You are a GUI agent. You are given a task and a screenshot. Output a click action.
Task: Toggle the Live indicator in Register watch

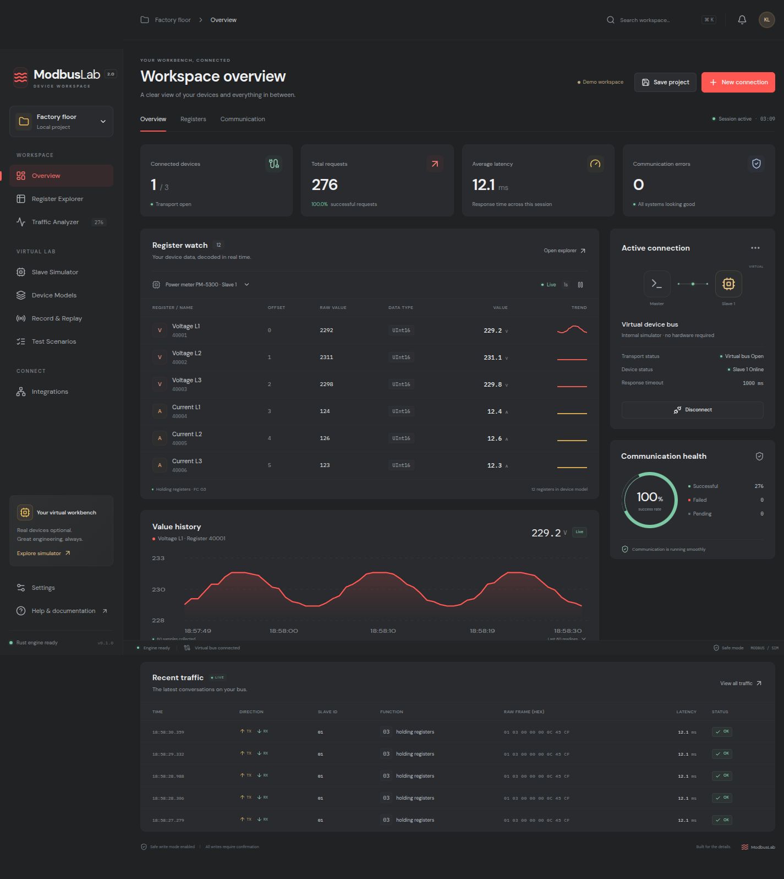pyautogui.click(x=549, y=285)
